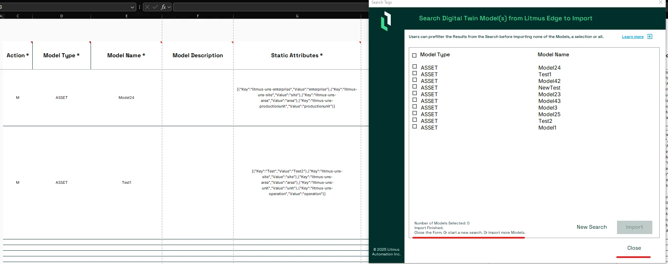Viewport: 668px width, 264px height.
Task: Open the Learn more link
Action: pos(633,37)
